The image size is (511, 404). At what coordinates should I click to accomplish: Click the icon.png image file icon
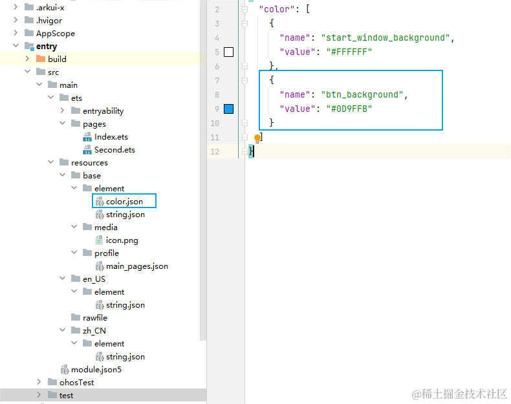click(x=99, y=240)
